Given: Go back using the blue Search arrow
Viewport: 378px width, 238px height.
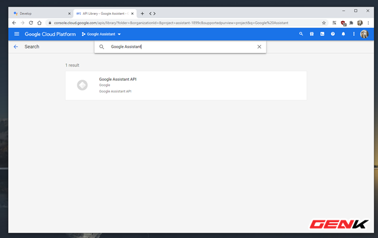Looking at the screenshot, I should coord(16,47).
